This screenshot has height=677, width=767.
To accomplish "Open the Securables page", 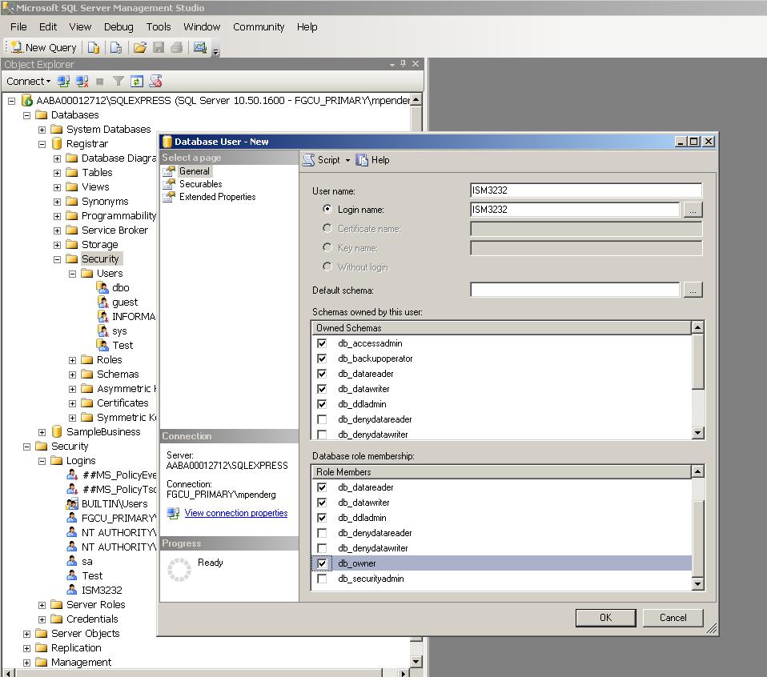I will pyautogui.click(x=200, y=184).
